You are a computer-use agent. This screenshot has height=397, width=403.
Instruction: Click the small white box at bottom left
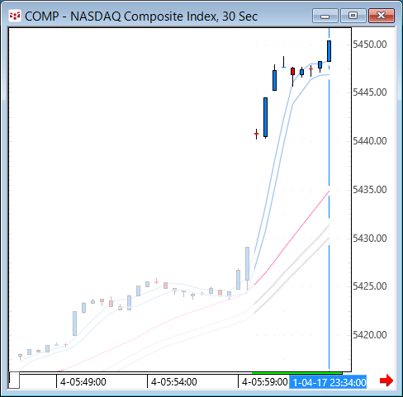click(x=14, y=380)
